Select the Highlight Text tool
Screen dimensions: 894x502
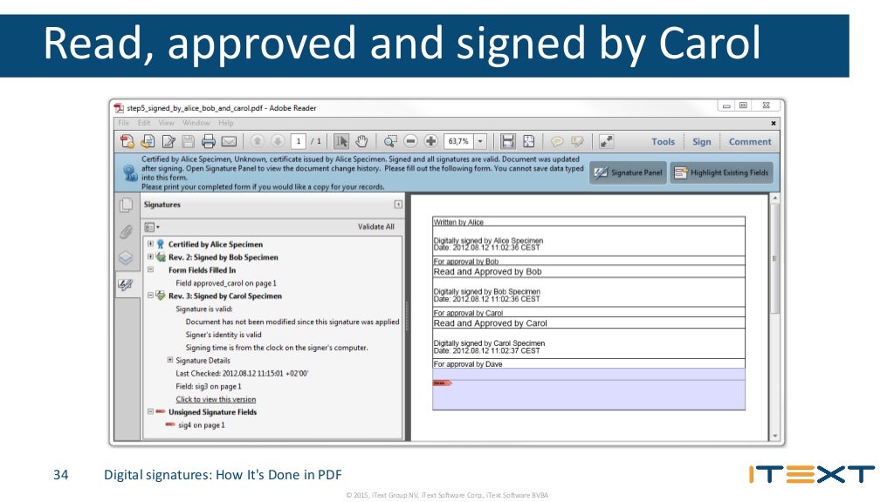coord(577,141)
